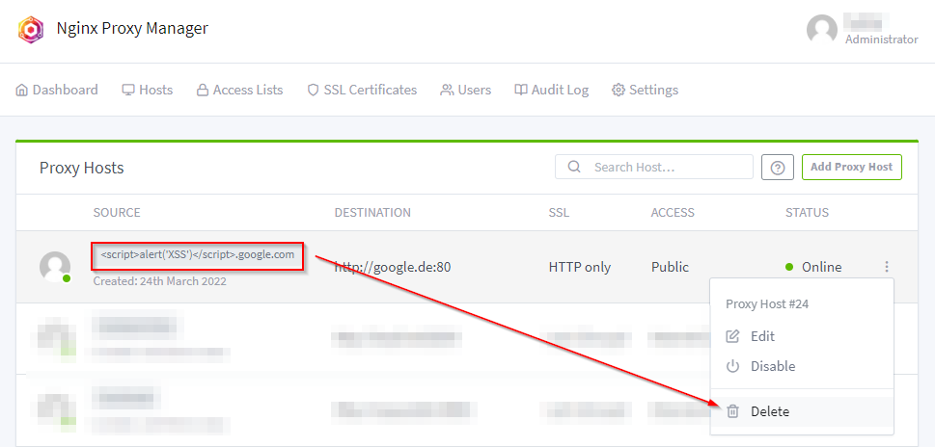Focus the Search Host input field
This screenshot has height=447, width=935.
click(x=654, y=168)
